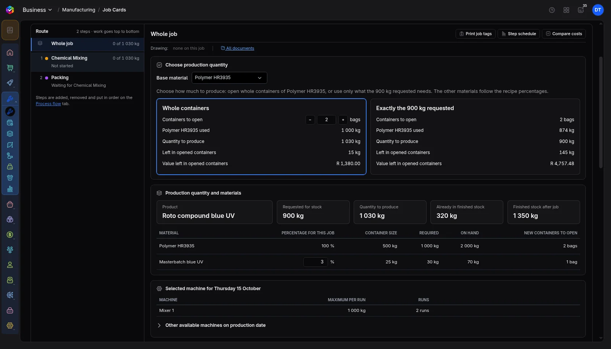Open notifications icon showing 35

[581, 10]
